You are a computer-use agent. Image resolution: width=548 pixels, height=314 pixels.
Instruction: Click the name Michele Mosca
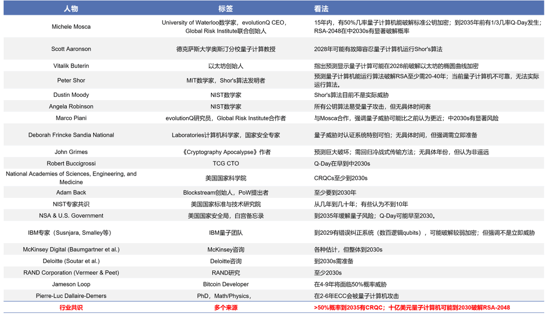71,27
